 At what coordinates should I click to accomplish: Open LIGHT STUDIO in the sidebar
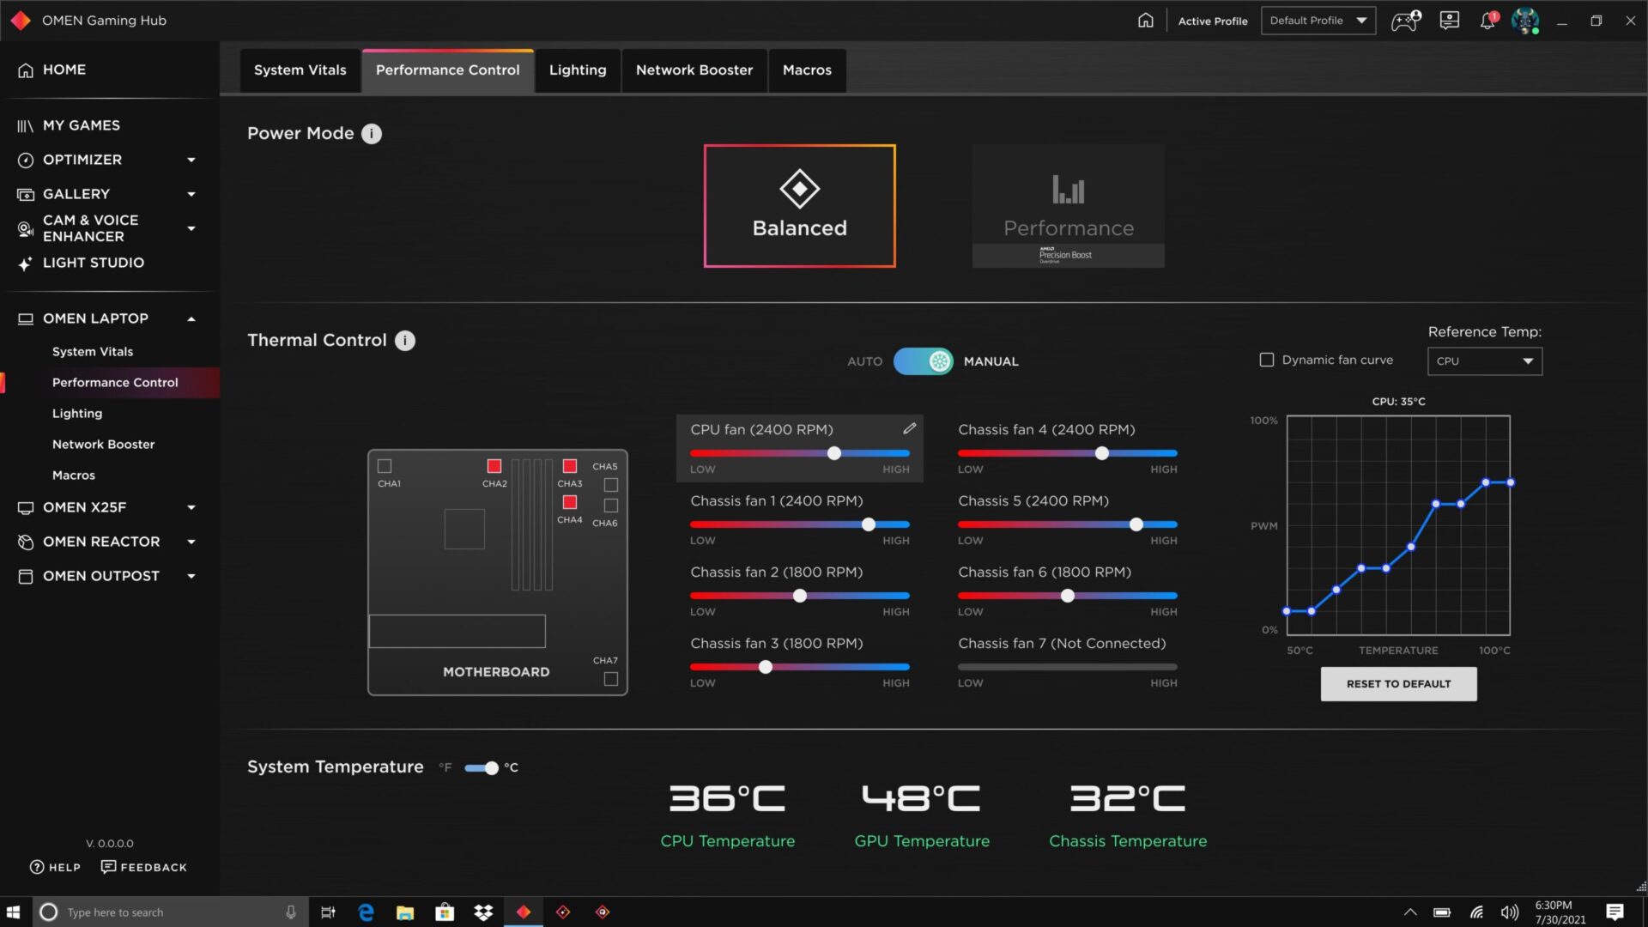click(x=94, y=263)
